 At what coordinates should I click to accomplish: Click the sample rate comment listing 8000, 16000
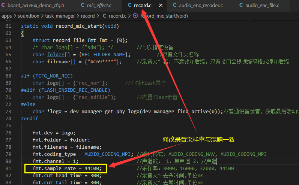click(185, 169)
